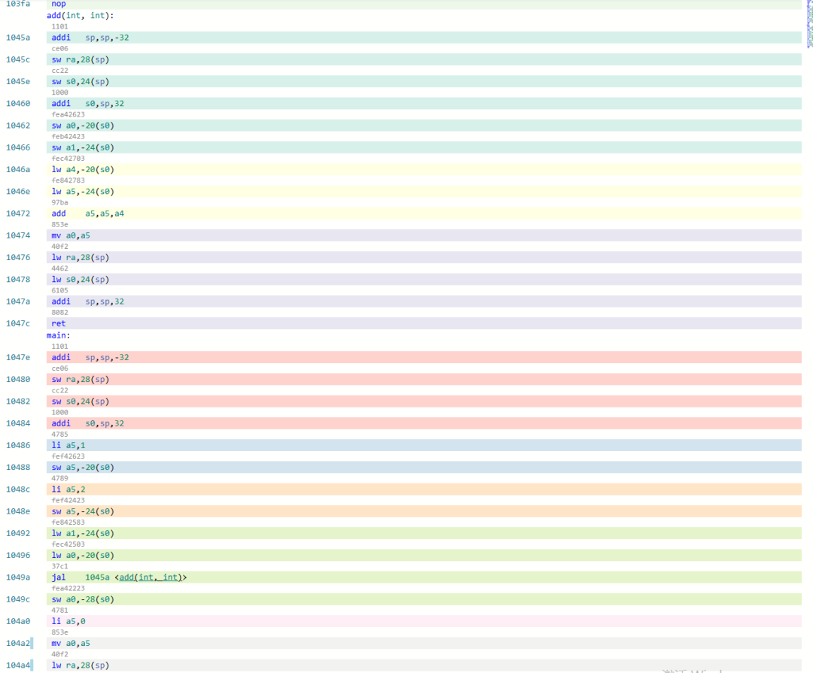Click opcode bytes fe842783
Screen dimensions: 813x673
coord(68,180)
